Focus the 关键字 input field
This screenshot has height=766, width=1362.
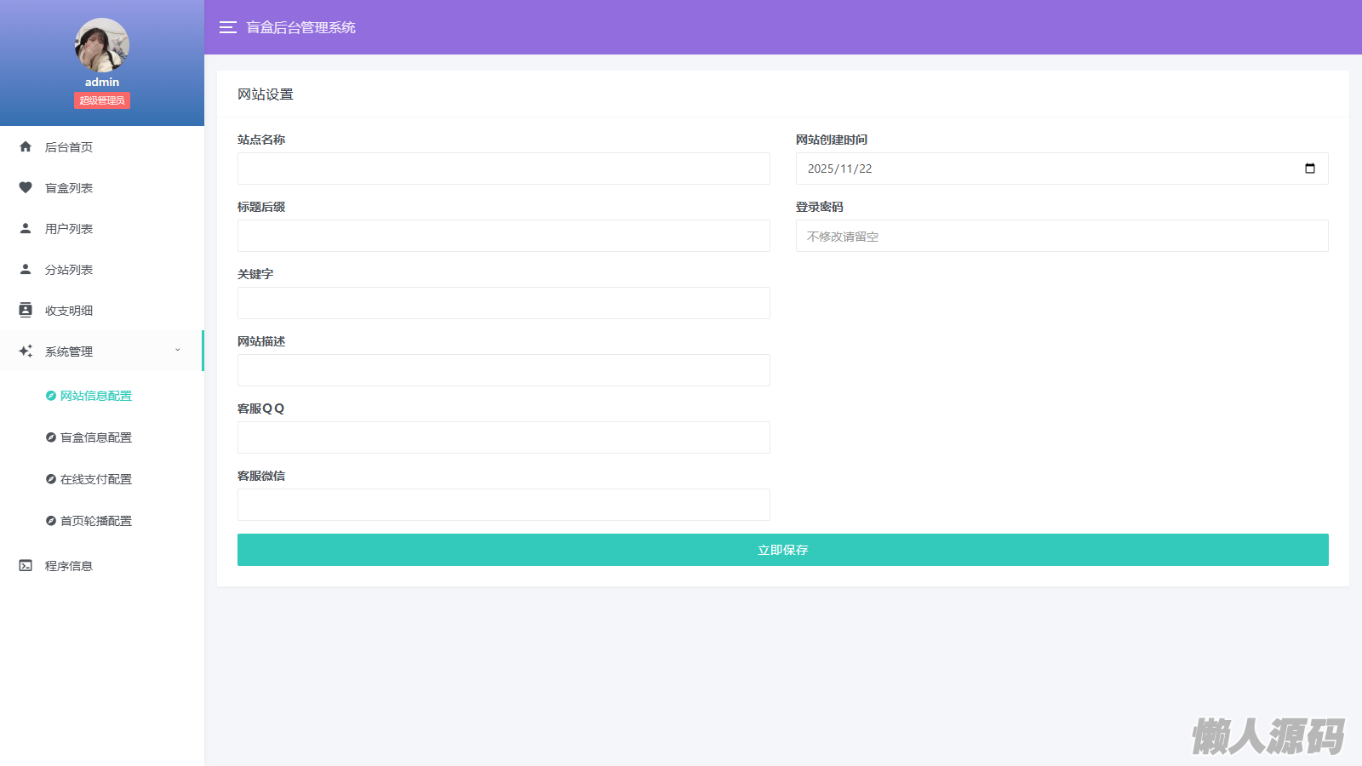[x=504, y=303]
